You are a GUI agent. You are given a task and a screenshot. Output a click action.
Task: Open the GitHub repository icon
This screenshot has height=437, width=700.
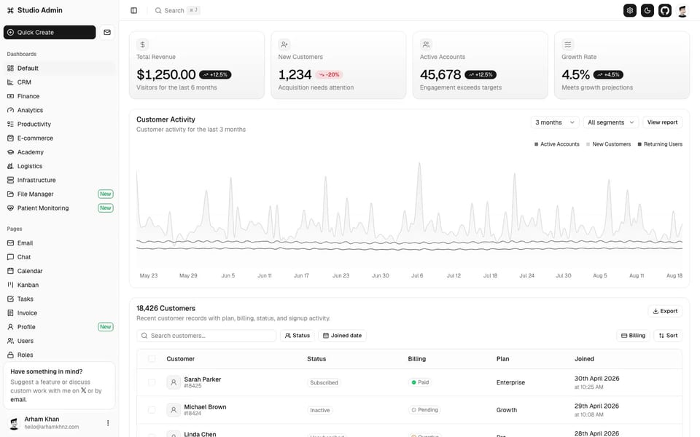point(665,10)
